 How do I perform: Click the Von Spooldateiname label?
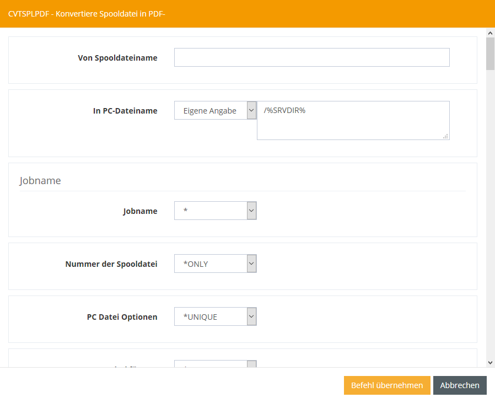[x=117, y=57]
